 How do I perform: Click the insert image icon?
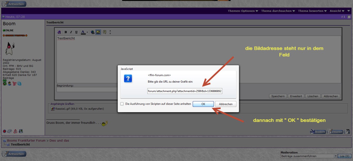click(x=98, y=32)
